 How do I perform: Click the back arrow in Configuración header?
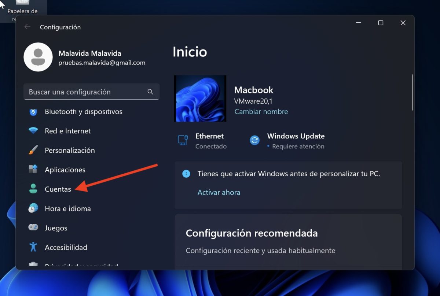point(27,27)
